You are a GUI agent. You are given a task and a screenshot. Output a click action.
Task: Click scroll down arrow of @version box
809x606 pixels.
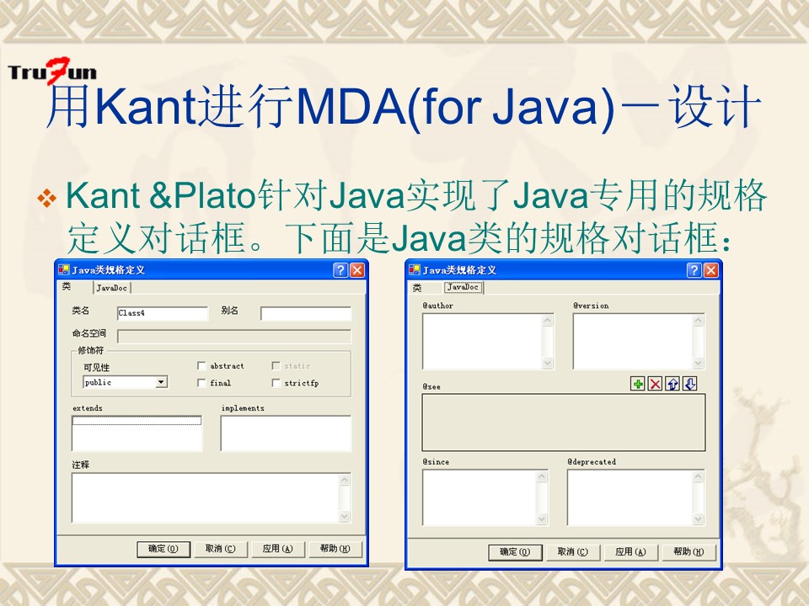point(698,363)
